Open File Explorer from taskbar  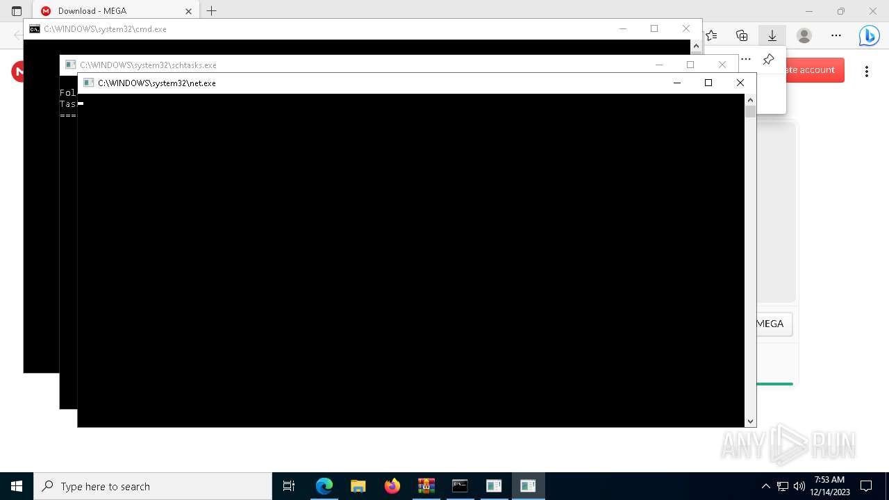[x=358, y=486]
